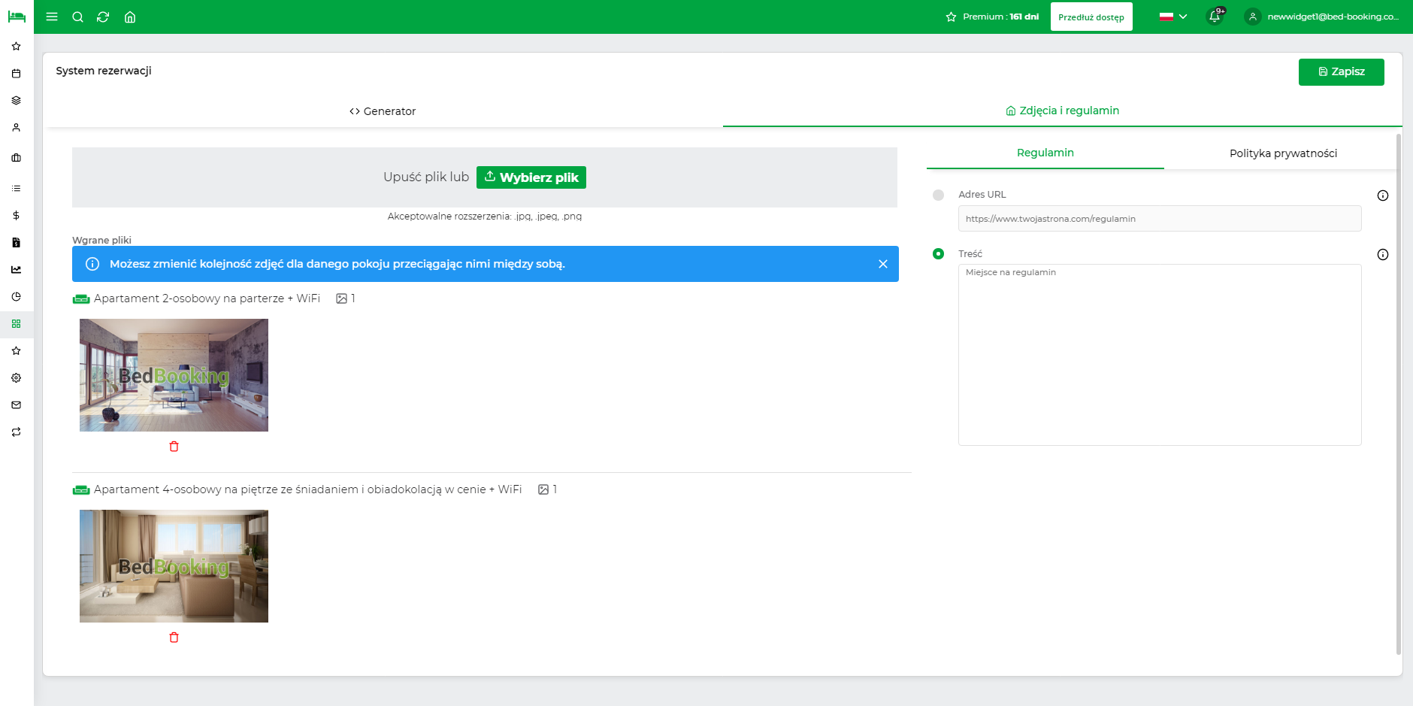Viewport: 1413px width, 706px height.
Task: Click the 'System rezerwacji' title
Action: (104, 71)
